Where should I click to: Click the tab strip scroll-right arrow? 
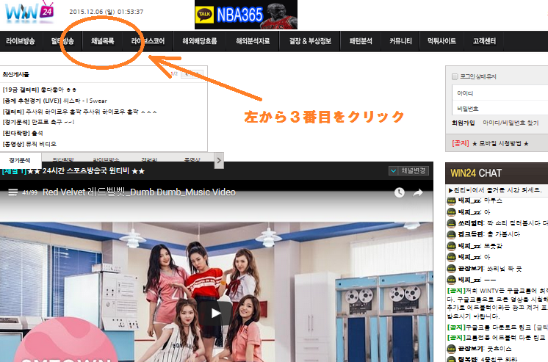(219, 160)
